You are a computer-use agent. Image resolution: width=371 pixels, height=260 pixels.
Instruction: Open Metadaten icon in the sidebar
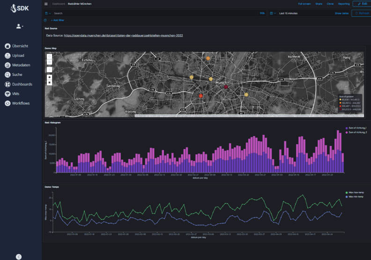[x=7, y=65]
